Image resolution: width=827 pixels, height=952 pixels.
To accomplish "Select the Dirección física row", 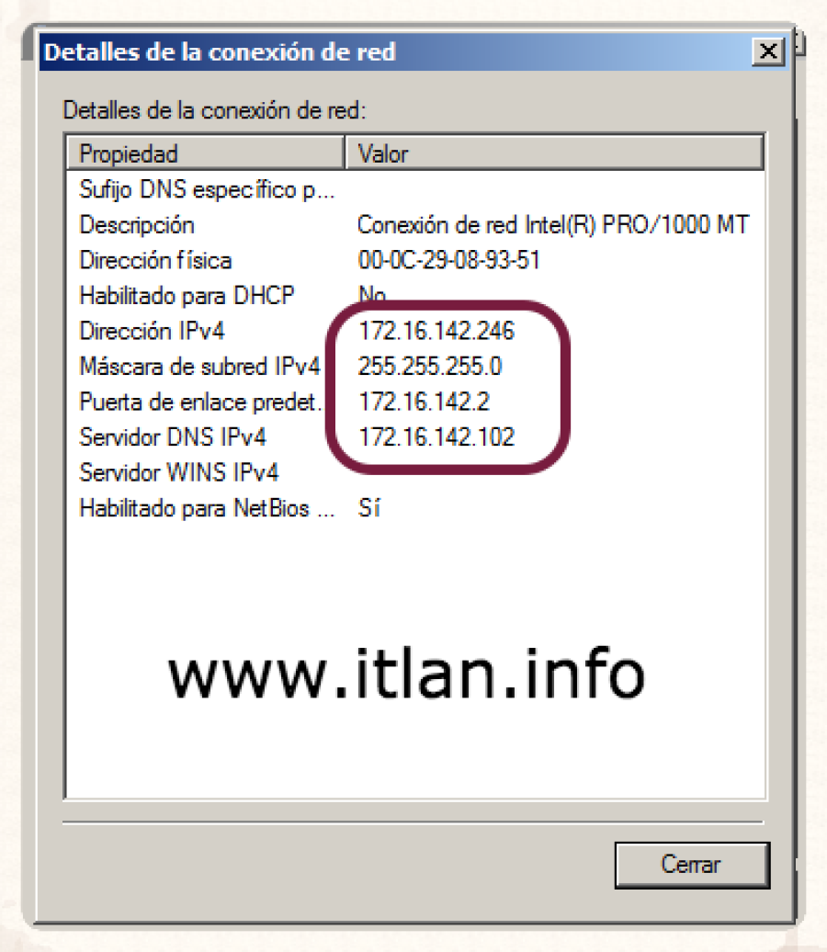I will tap(414, 260).
